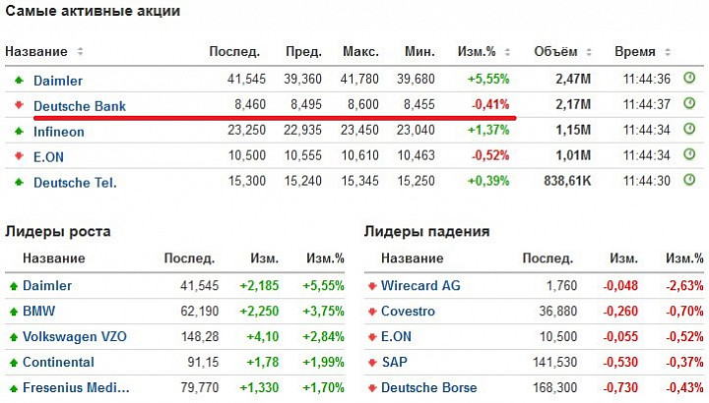Viewport: 709px width, 403px height.
Task: Open Volkswagen VZO stock page
Action: point(75,337)
